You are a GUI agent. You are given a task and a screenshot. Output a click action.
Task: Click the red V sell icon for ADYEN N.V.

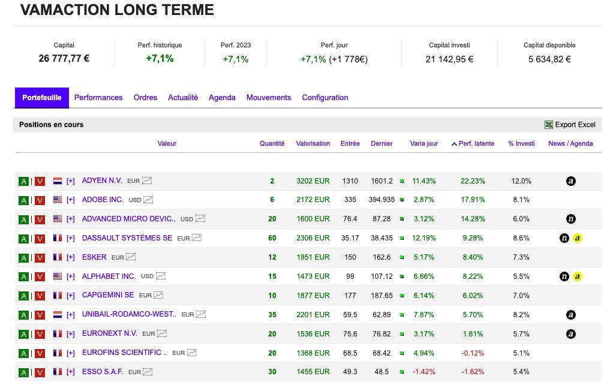(x=40, y=182)
